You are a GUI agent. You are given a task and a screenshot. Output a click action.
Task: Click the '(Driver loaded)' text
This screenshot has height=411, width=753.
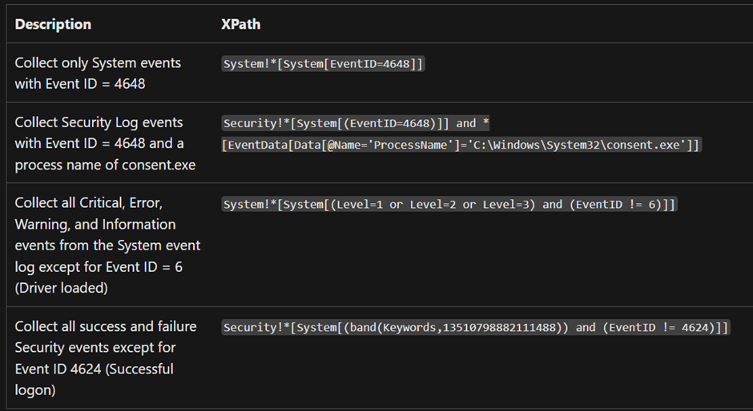pyautogui.click(x=61, y=288)
